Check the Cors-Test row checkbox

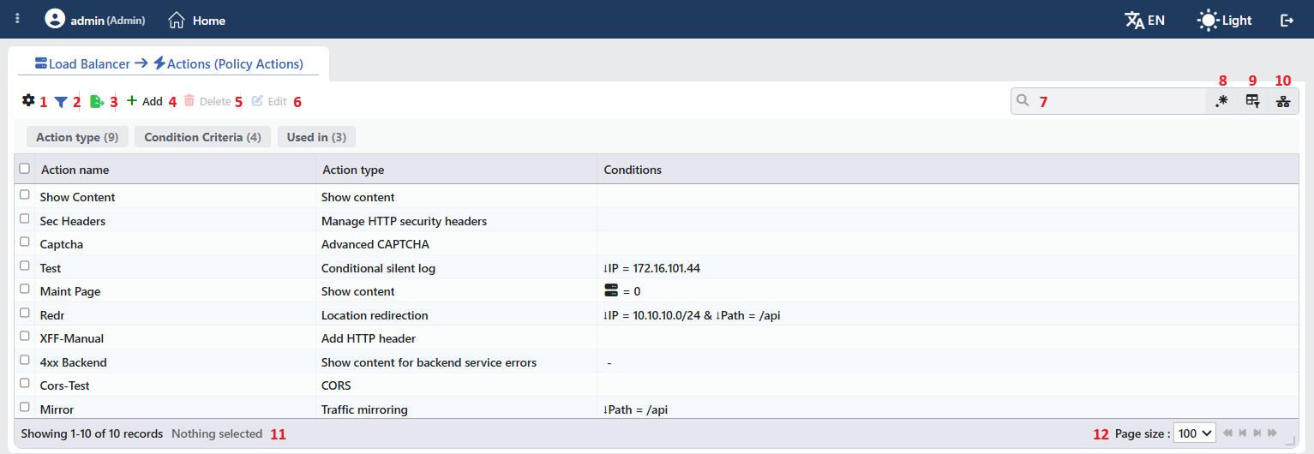pos(25,384)
